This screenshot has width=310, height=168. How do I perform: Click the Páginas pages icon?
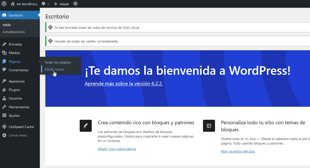pos(4,61)
